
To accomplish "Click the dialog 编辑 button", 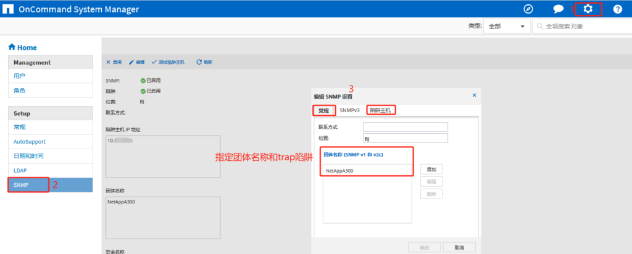I will [x=431, y=181].
